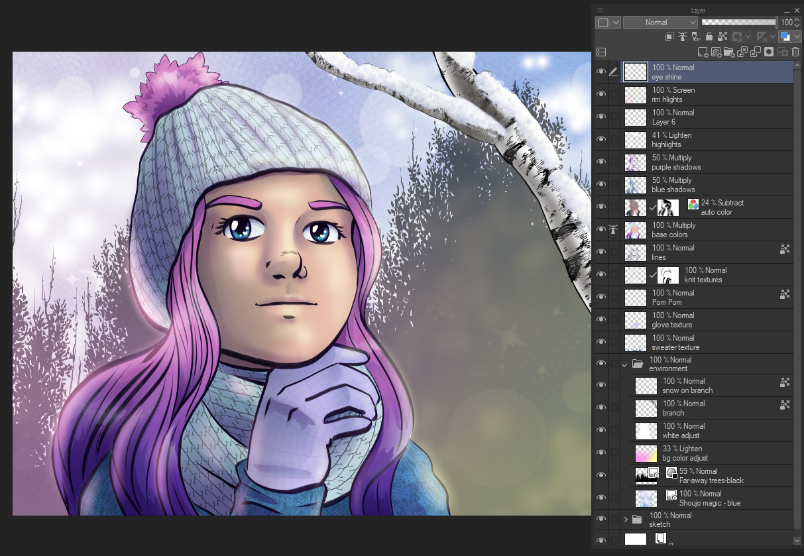Viewport: 804px width, 556px height.
Task: Click the New Raster Layer icon
Action: pos(703,52)
